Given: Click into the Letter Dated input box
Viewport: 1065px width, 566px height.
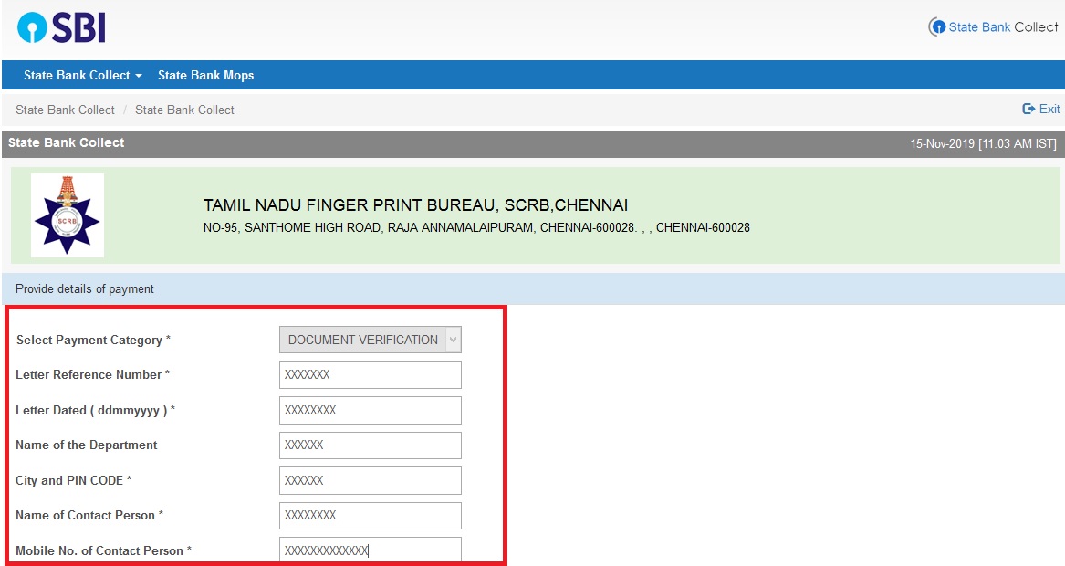Looking at the screenshot, I should tap(370, 410).
